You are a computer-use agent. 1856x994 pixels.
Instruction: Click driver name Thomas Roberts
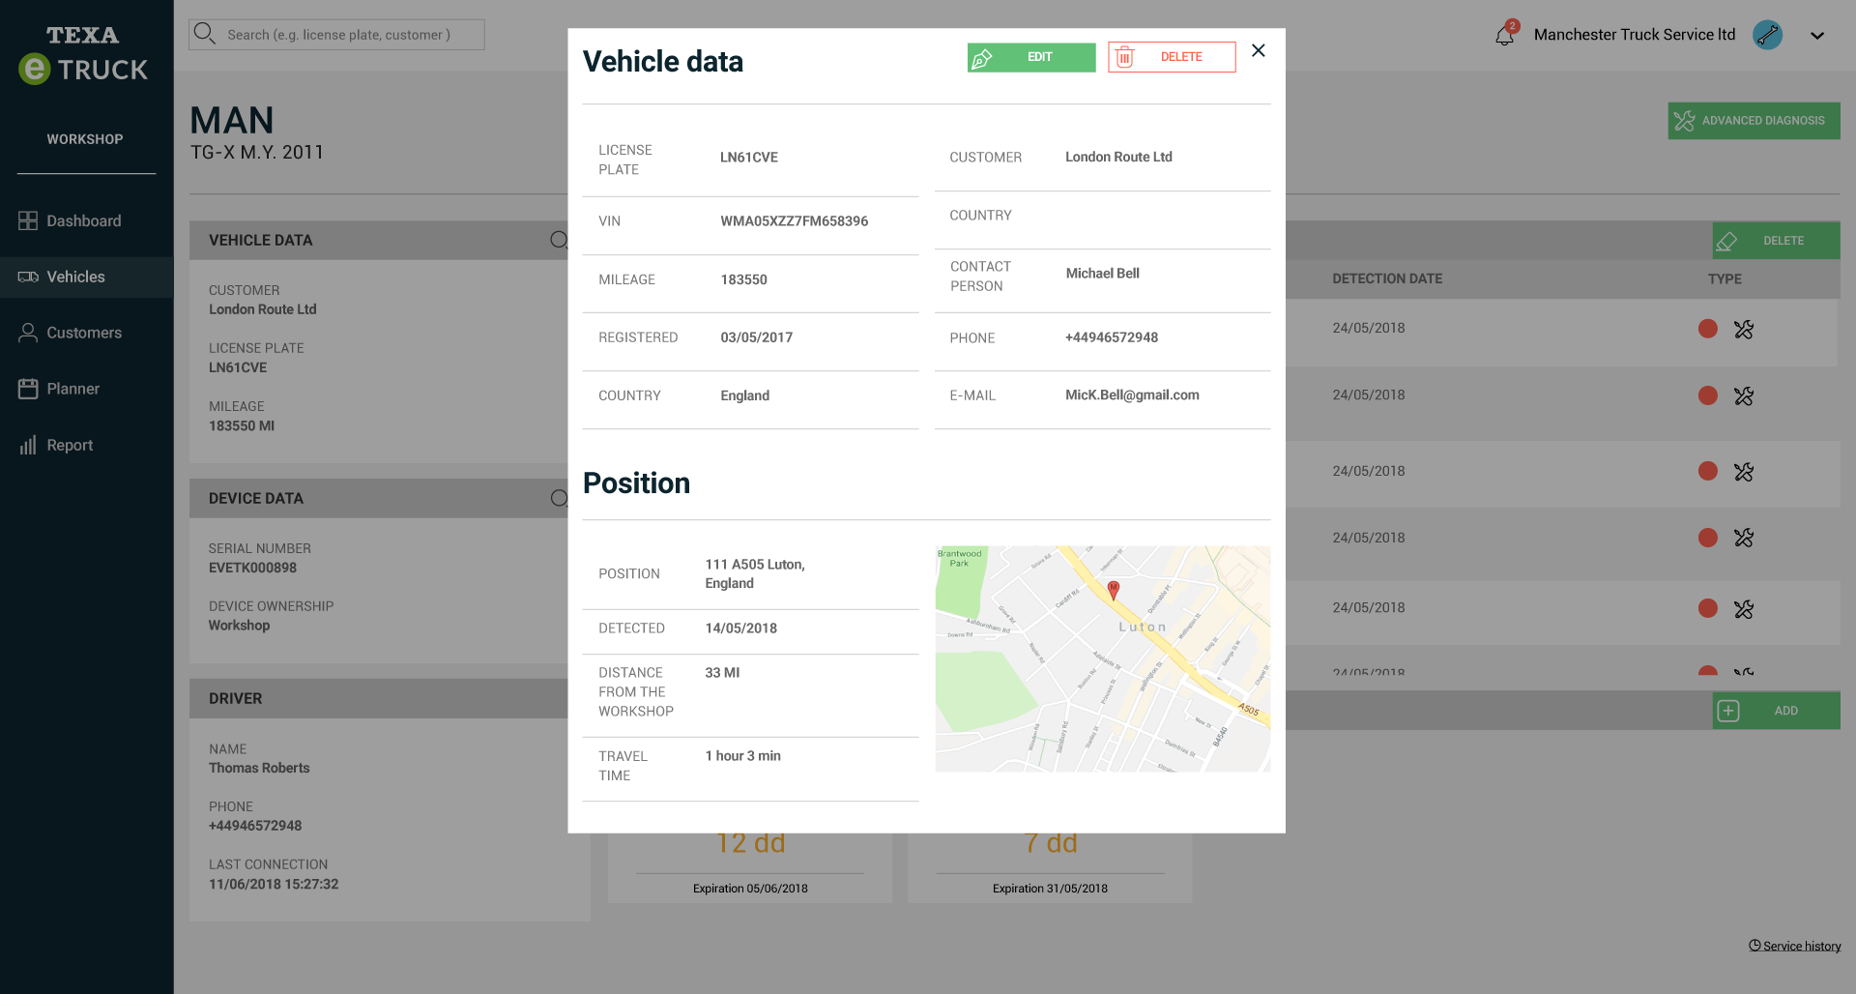pos(259,768)
